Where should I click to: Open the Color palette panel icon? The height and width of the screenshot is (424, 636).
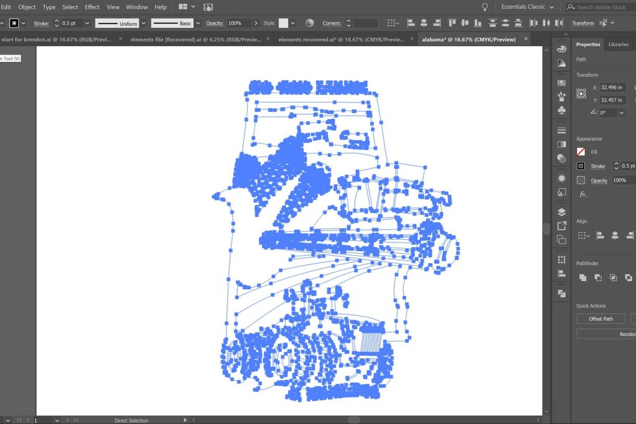[561, 49]
